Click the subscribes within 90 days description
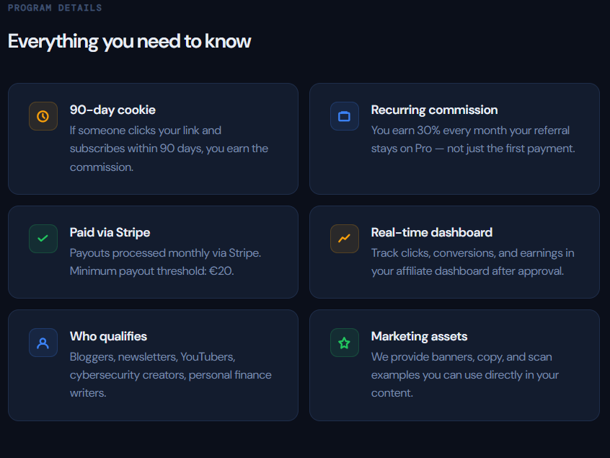Viewport: 610px width, 458px height. coord(169,149)
